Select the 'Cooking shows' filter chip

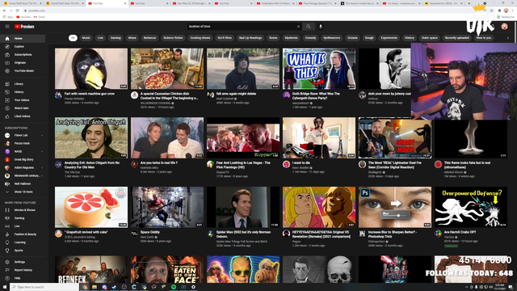coord(200,38)
